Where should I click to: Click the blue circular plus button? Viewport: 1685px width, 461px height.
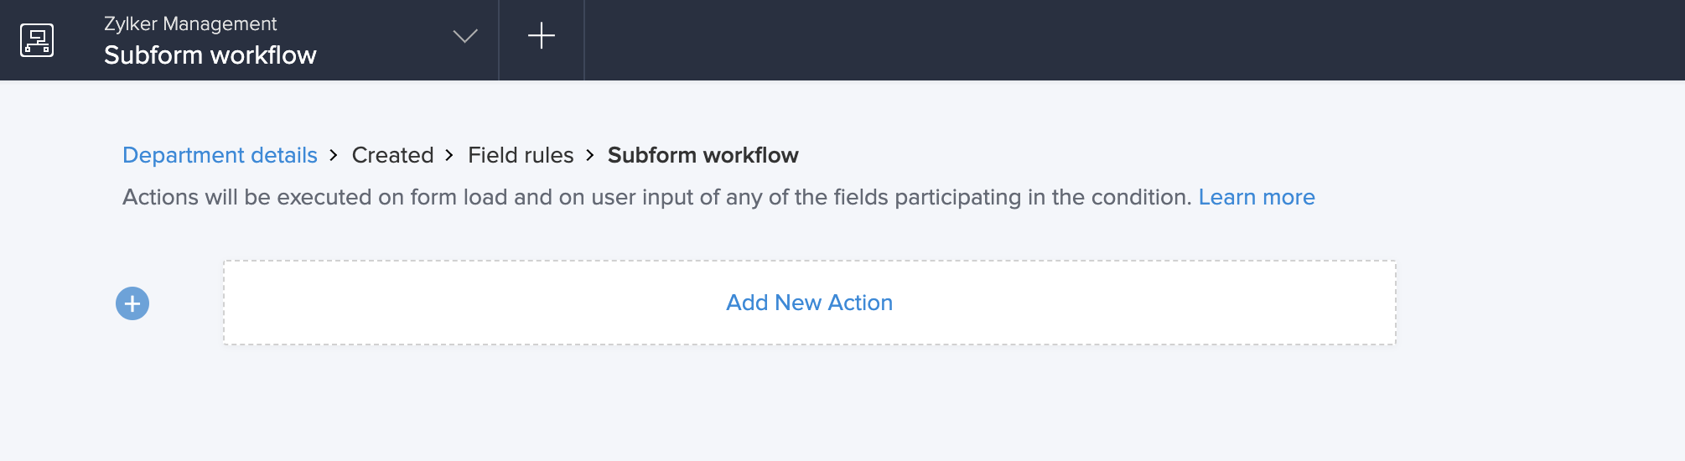point(132,303)
